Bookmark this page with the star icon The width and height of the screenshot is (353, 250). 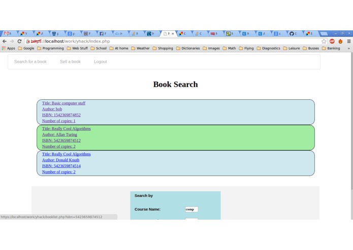324,41
